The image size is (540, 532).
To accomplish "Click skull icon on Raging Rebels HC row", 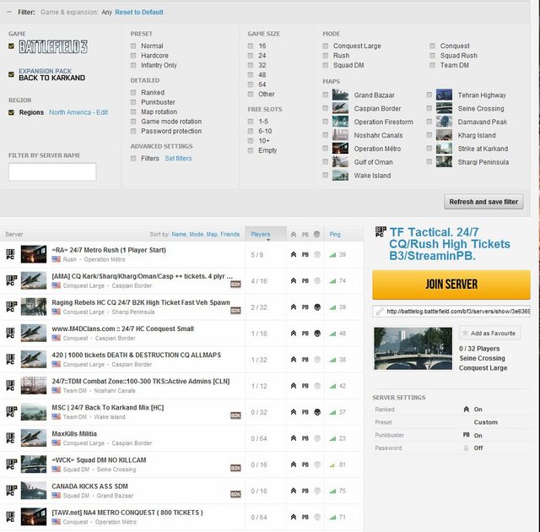I will click(x=317, y=307).
